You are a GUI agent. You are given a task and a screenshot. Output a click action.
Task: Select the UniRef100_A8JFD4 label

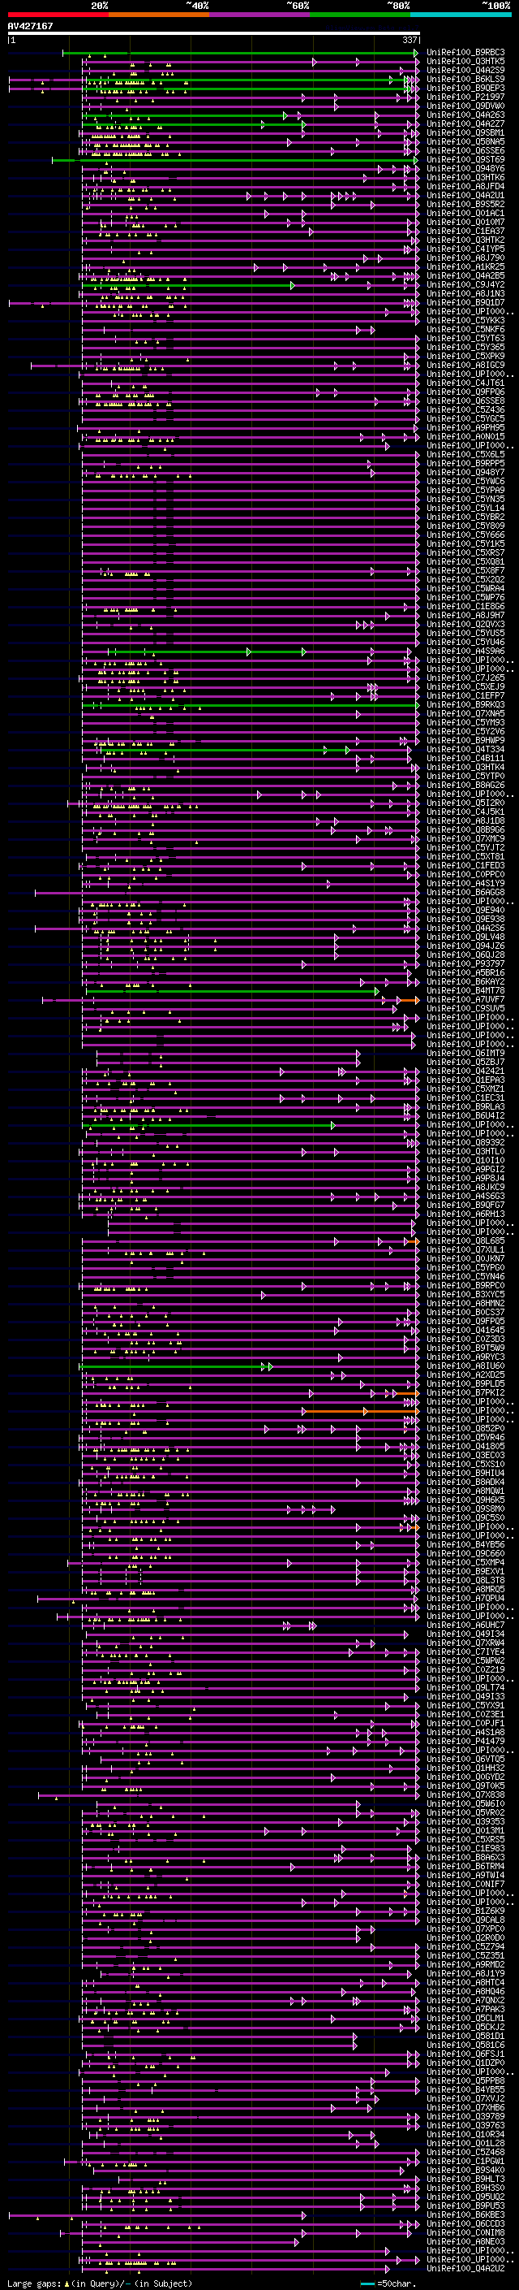pos(465,187)
